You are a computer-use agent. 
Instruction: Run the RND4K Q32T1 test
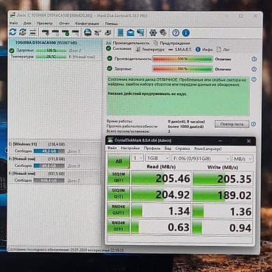(118, 210)
